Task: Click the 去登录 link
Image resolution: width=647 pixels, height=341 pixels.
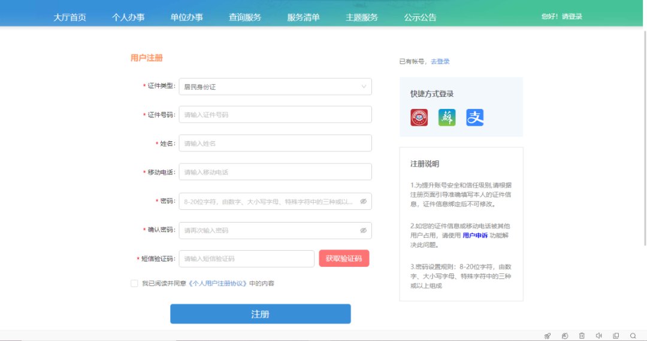Action: point(440,62)
